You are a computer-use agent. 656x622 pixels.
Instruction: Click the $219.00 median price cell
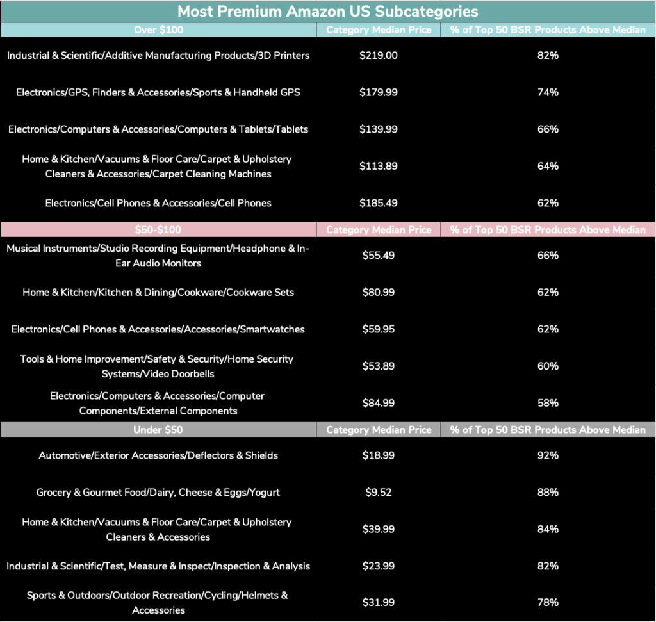379,56
